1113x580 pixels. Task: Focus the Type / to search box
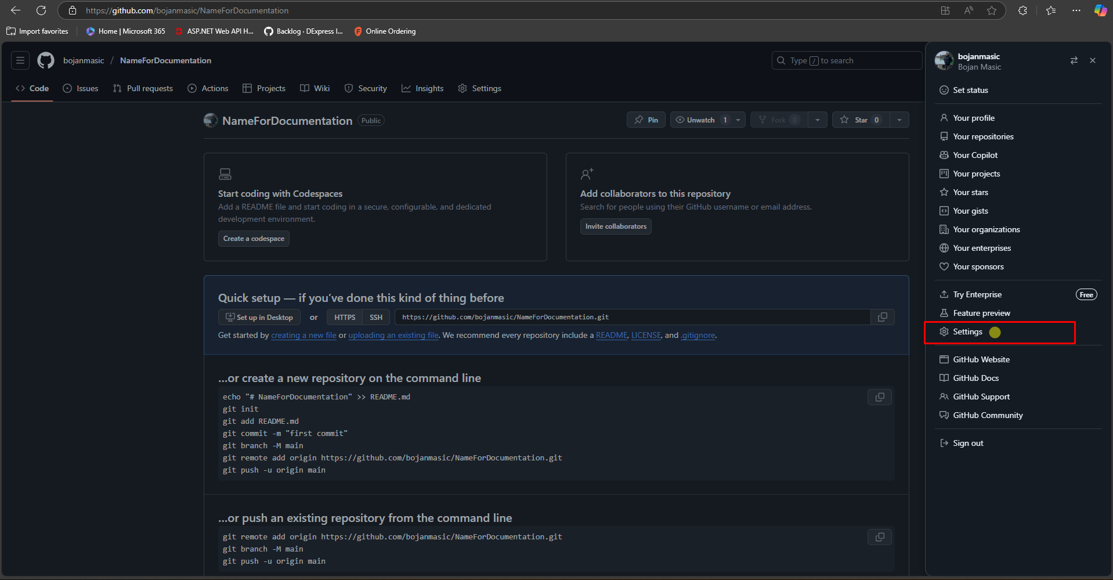coord(847,60)
